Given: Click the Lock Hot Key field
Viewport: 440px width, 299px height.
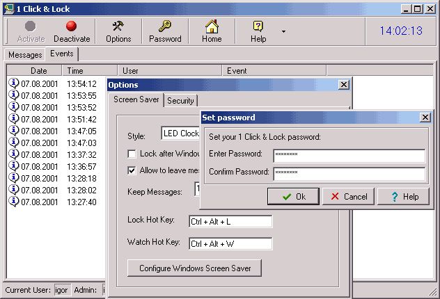Looking at the screenshot, I should pyautogui.click(x=230, y=221).
